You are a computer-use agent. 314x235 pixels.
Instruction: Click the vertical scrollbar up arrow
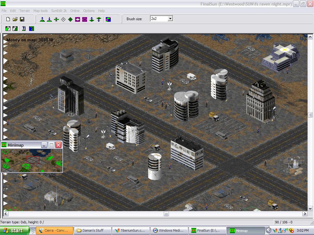310,37
